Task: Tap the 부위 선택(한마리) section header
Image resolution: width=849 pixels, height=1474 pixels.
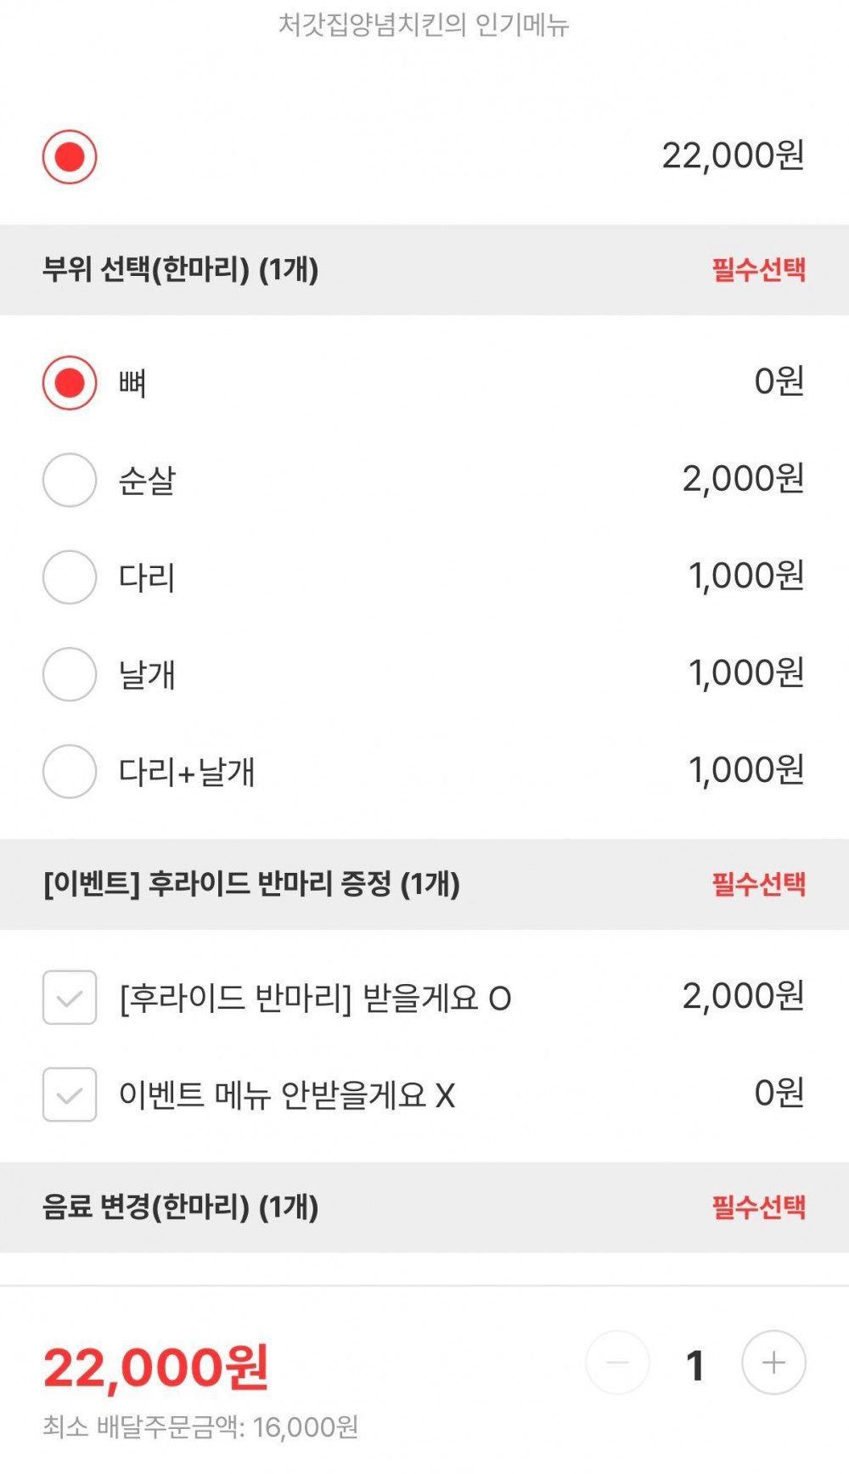Action: (x=181, y=270)
